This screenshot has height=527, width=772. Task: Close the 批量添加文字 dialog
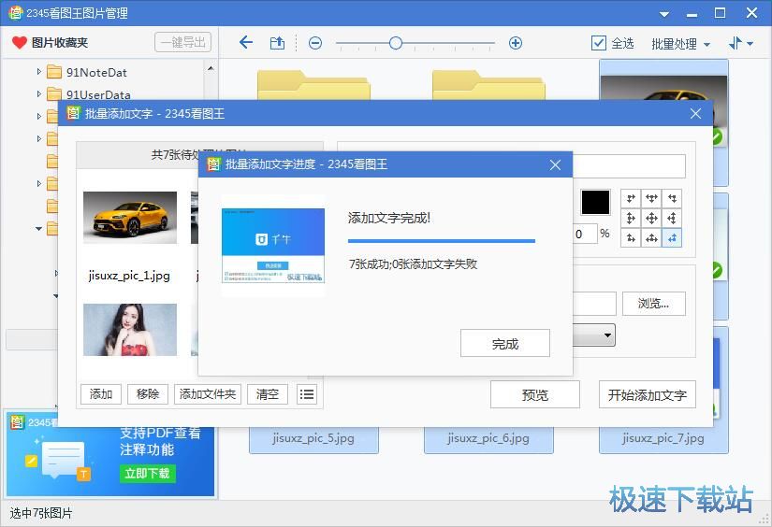click(695, 114)
